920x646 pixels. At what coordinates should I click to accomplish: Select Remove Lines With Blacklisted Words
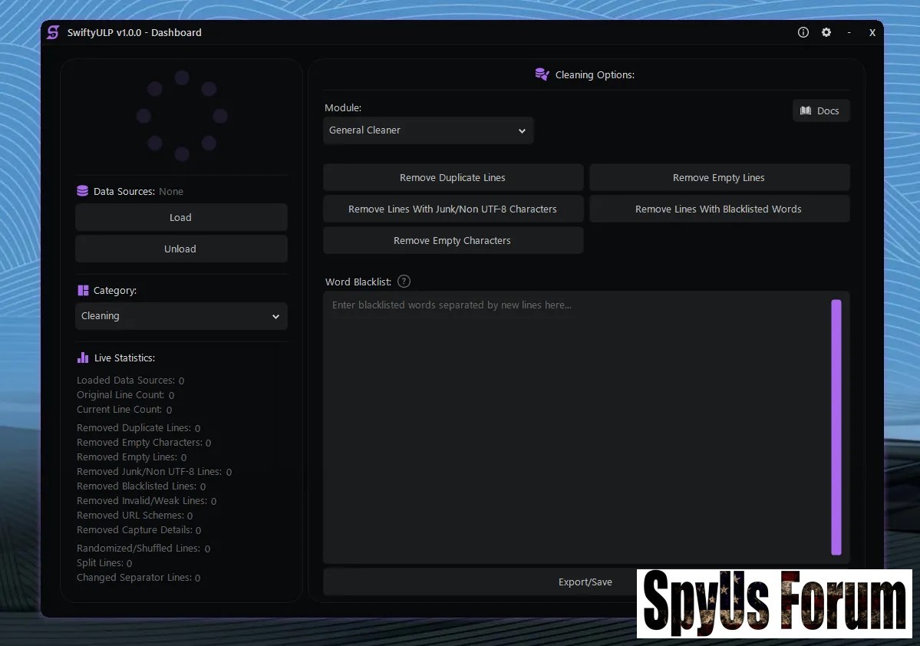click(x=719, y=209)
